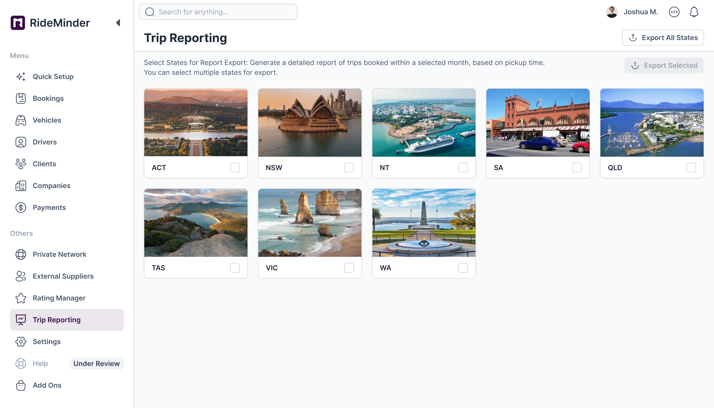Click the Help label in sidebar
Viewport: 714px width, 408px height.
click(x=40, y=363)
